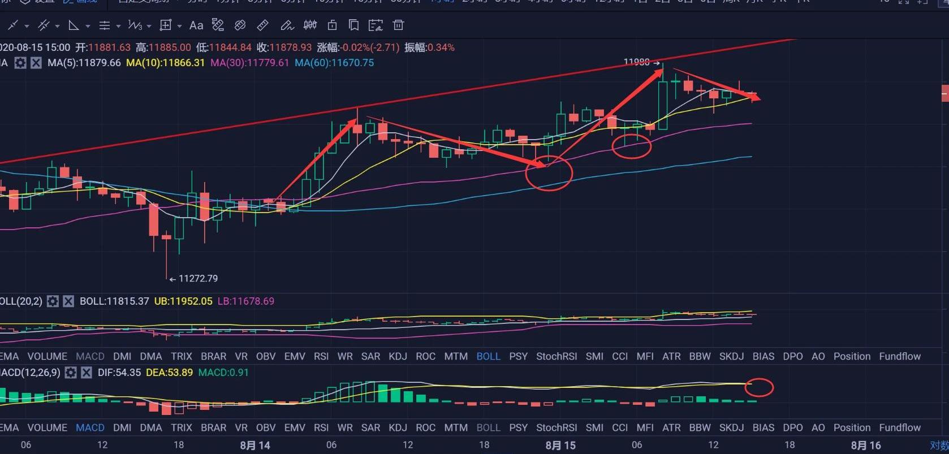Click the 8月 15 date marker on timeline

[x=560, y=445]
